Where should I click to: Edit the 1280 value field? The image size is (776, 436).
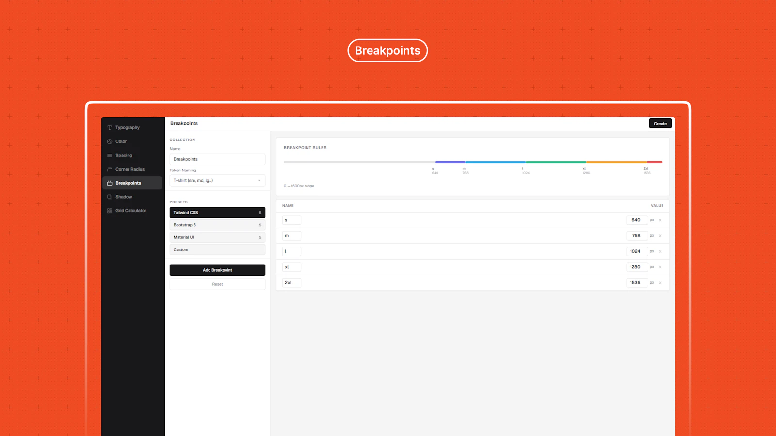637,267
